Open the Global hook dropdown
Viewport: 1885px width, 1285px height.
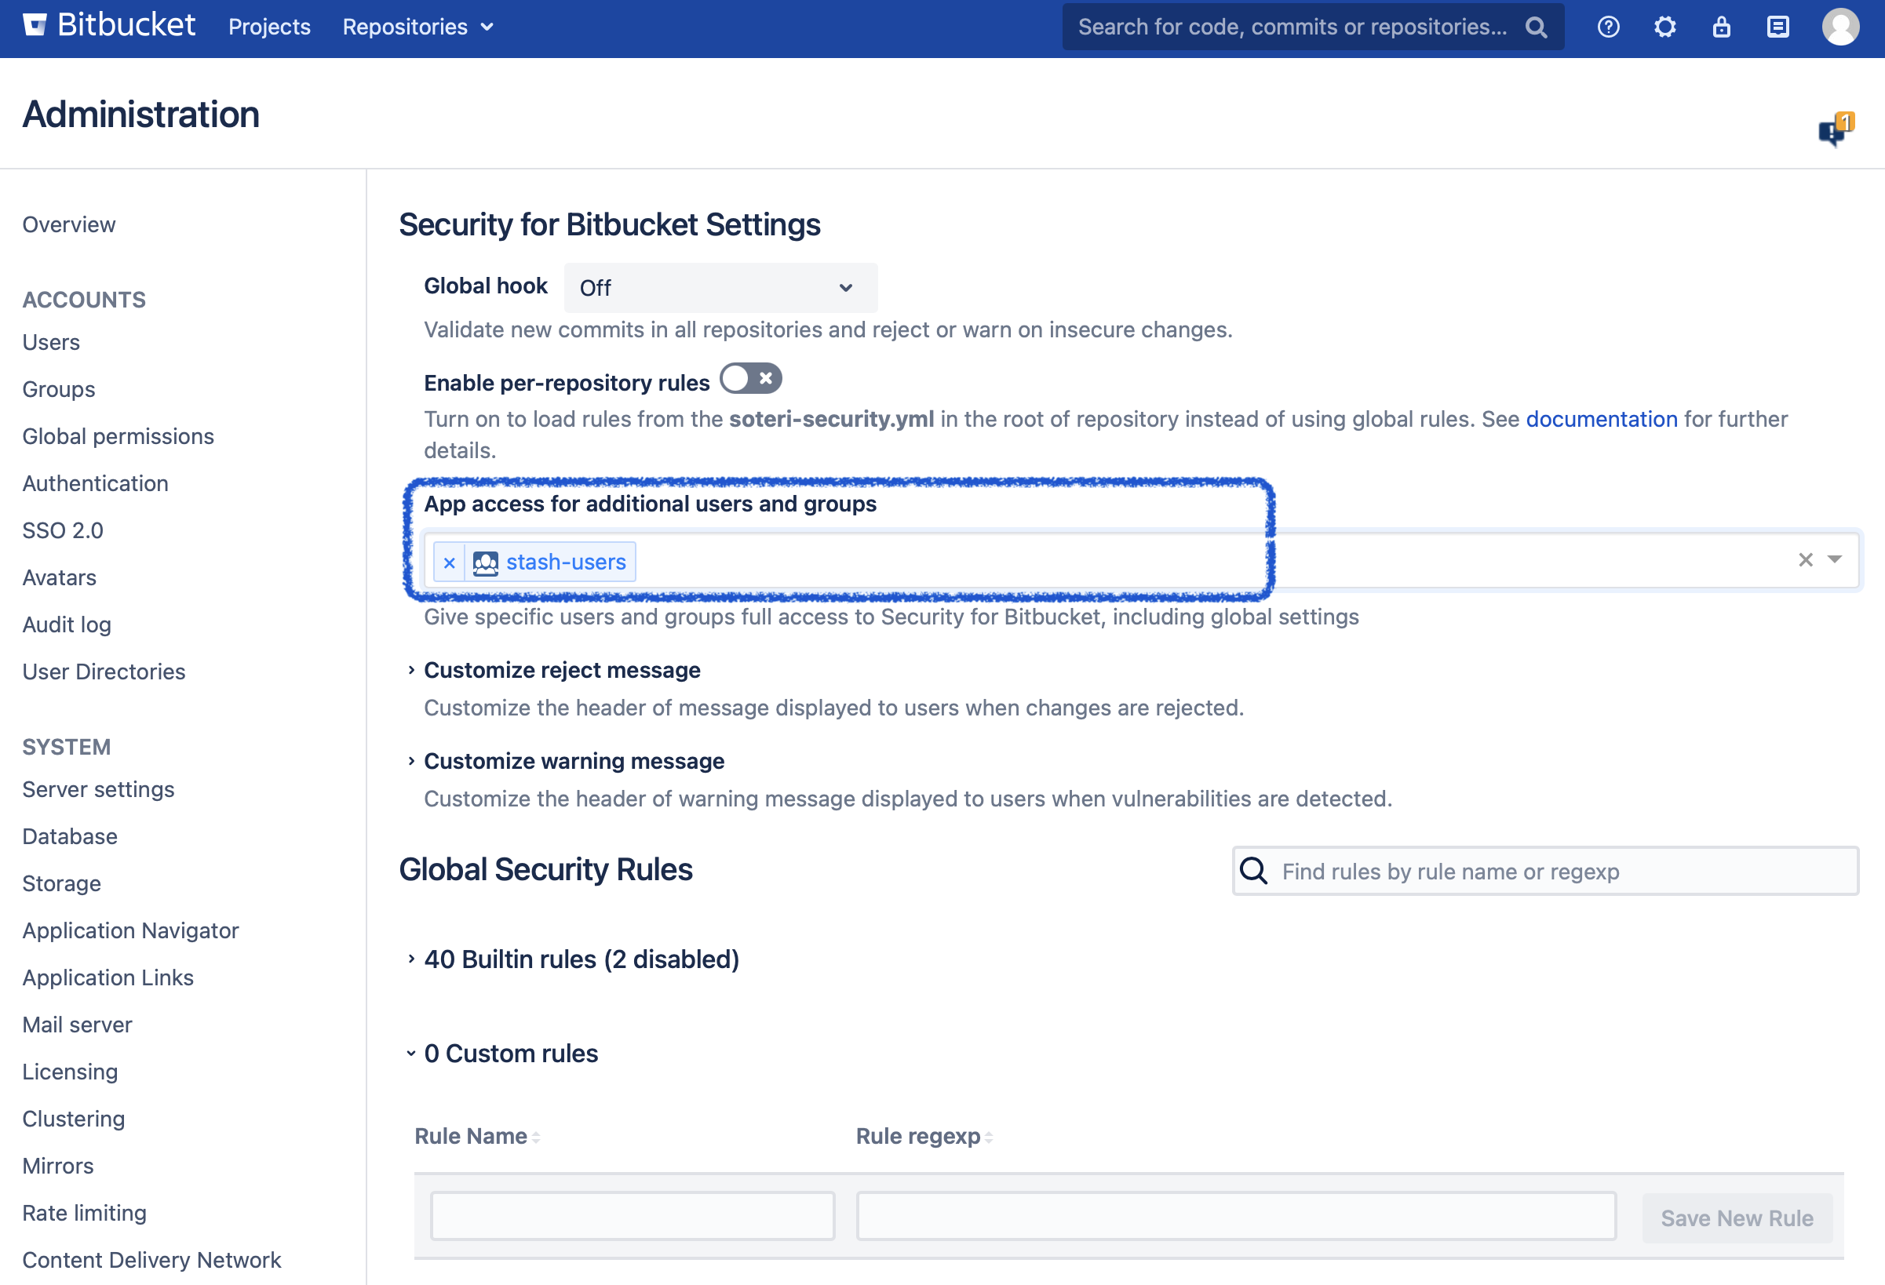pyautogui.click(x=720, y=288)
